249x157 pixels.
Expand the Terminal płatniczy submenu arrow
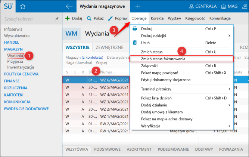[x=229, y=89]
